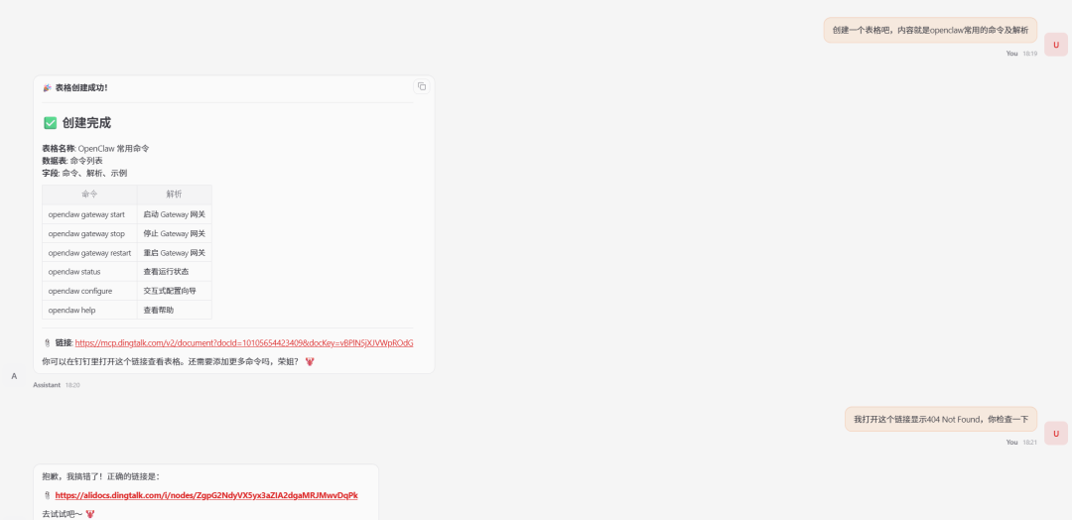Click the line '字段: 命令、解析、示例'

pyautogui.click(x=84, y=174)
